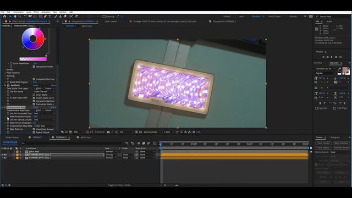This screenshot has height=198, width=352.
Task: Hide layer 2 with its eye toggle
Action: tap(3, 155)
